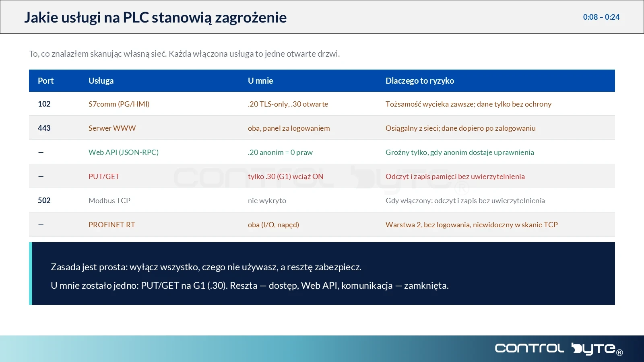Click 'Groźny tylko, gdy anonim' risk cell

460,152
